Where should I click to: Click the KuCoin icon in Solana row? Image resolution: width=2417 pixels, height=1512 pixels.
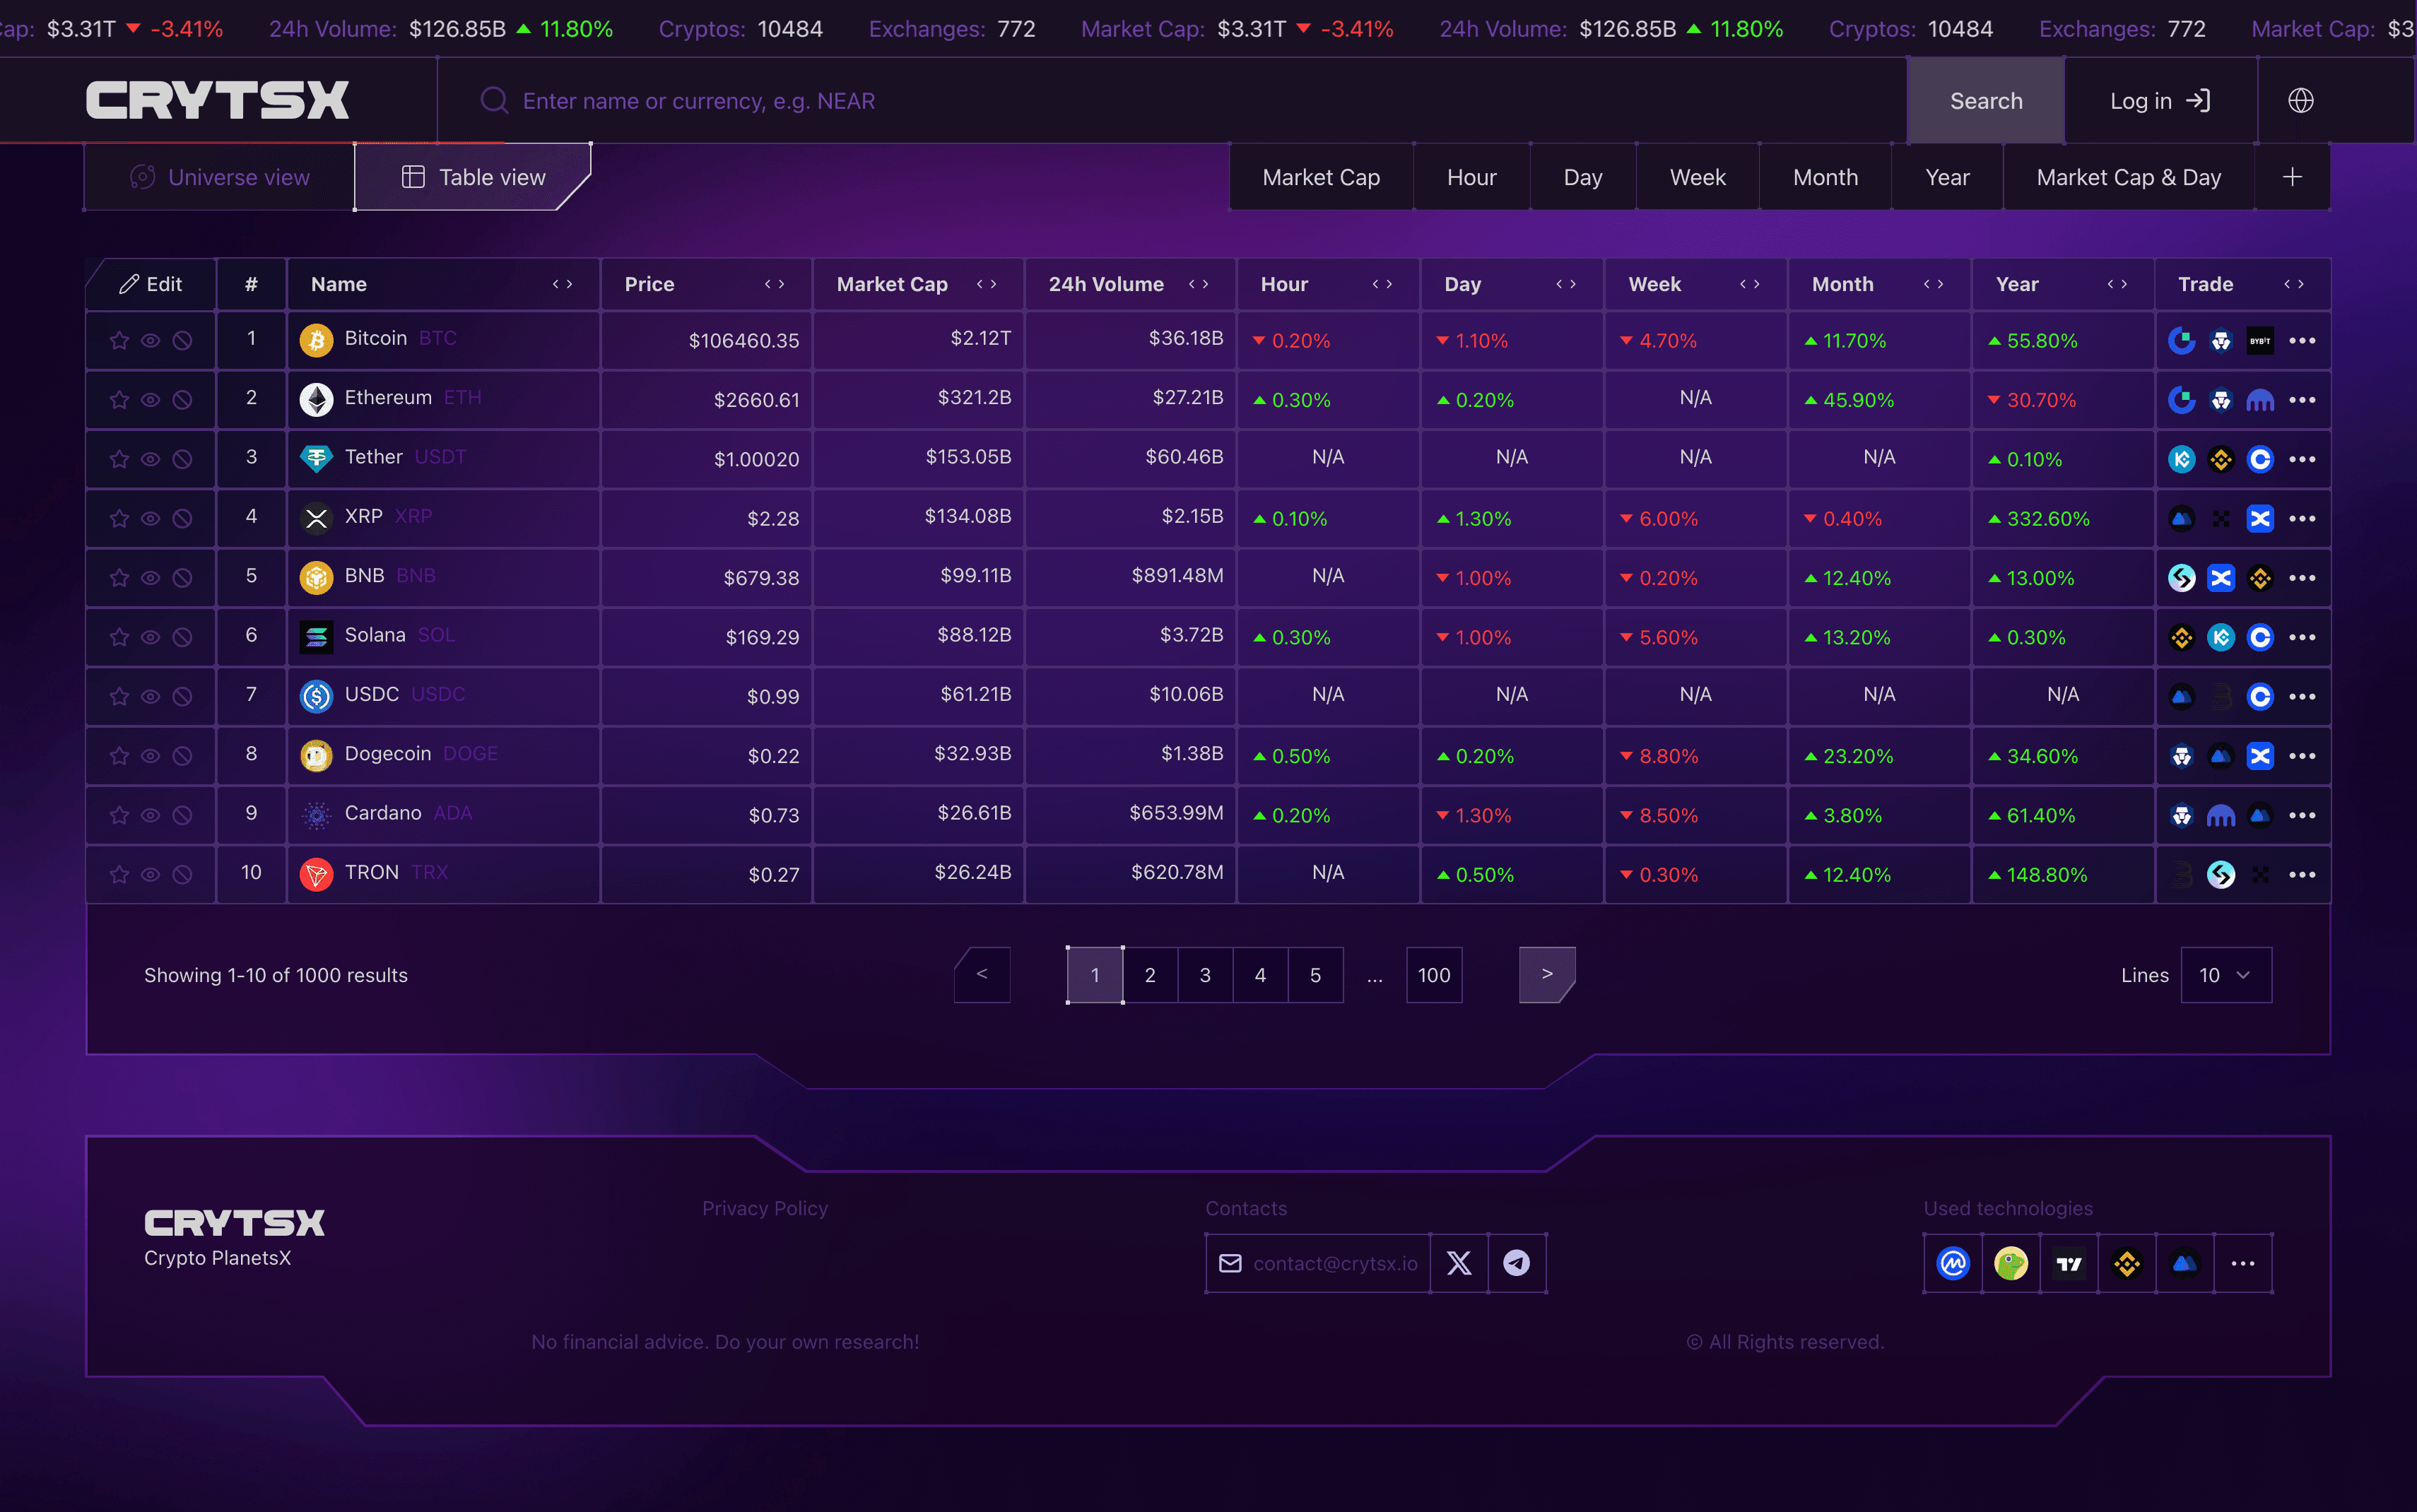2221,637
